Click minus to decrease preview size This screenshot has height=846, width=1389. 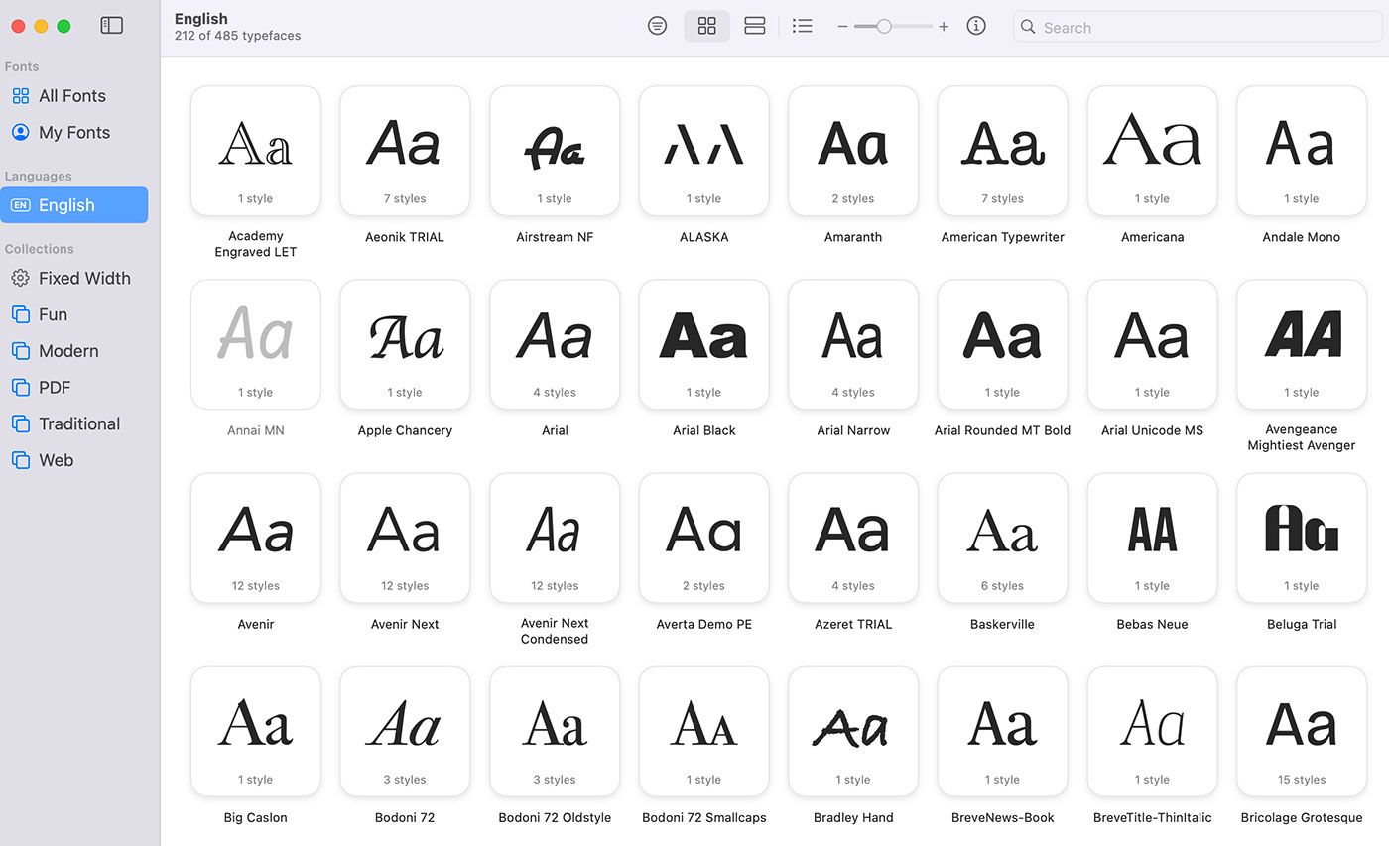point(842,27)
